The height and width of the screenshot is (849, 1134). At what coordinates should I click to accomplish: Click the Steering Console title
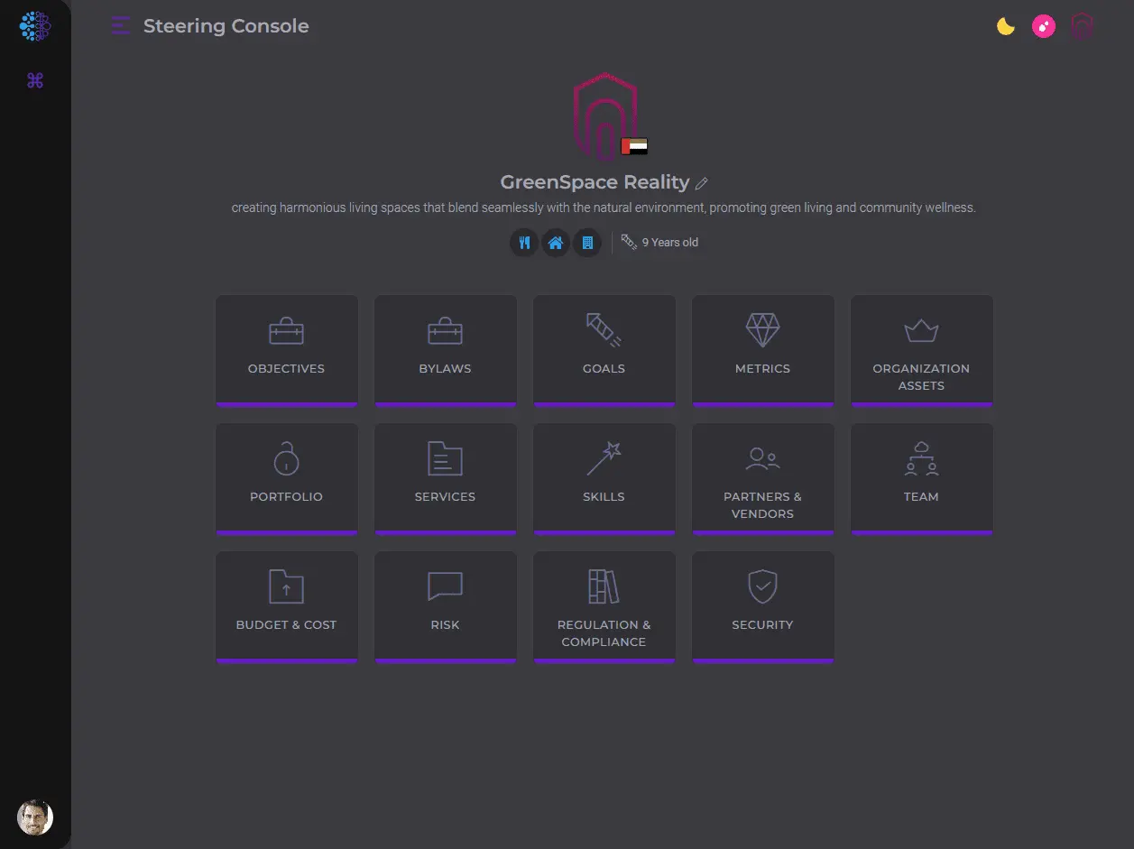[x=226, y=26]
